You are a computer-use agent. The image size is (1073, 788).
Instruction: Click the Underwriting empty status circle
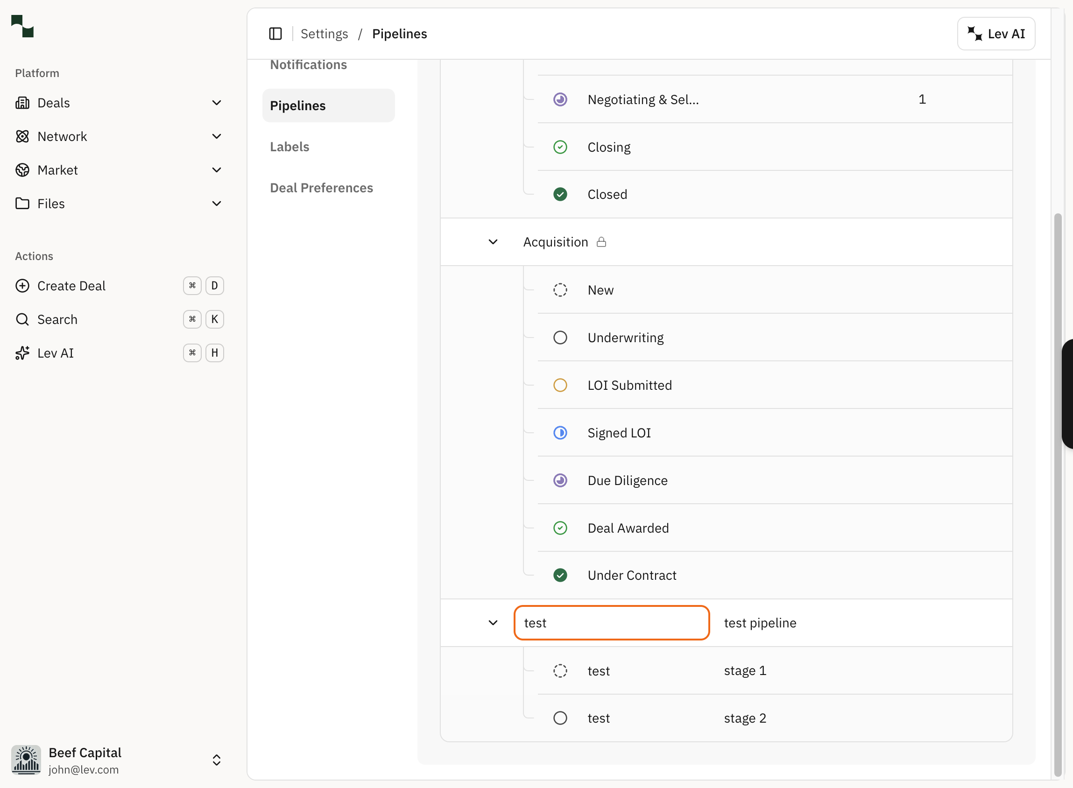(x=560, y=337)
